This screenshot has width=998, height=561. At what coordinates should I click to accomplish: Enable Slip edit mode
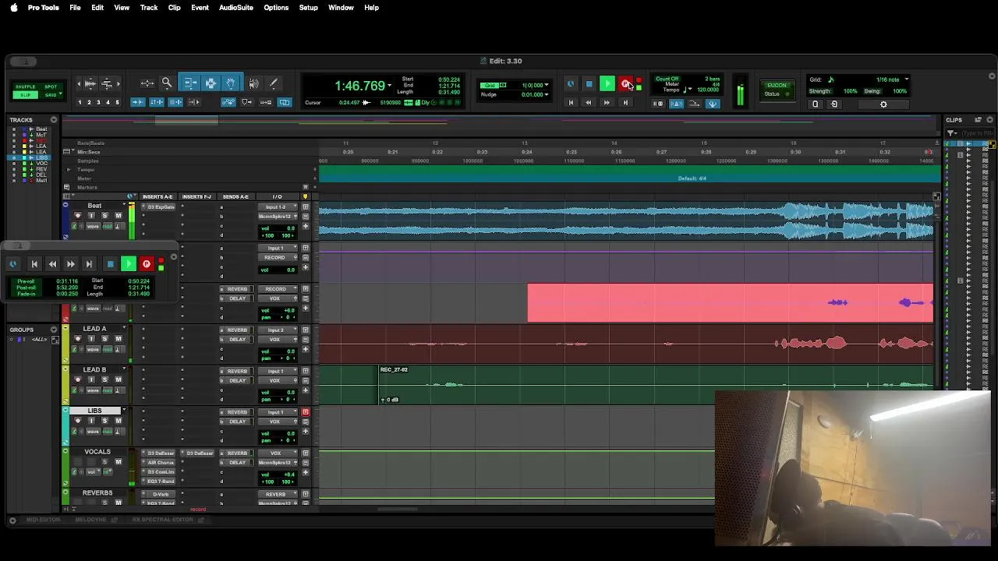tap(25, 95)
